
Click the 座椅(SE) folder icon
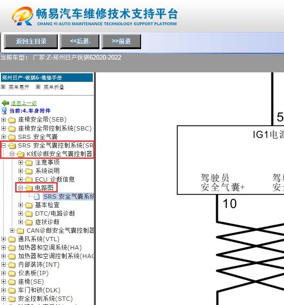(x=12, y=282)
